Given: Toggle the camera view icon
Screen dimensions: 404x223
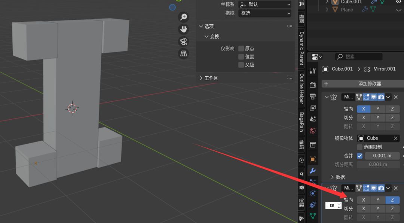Looking at the screenshot, I should [x=184, y=42].
